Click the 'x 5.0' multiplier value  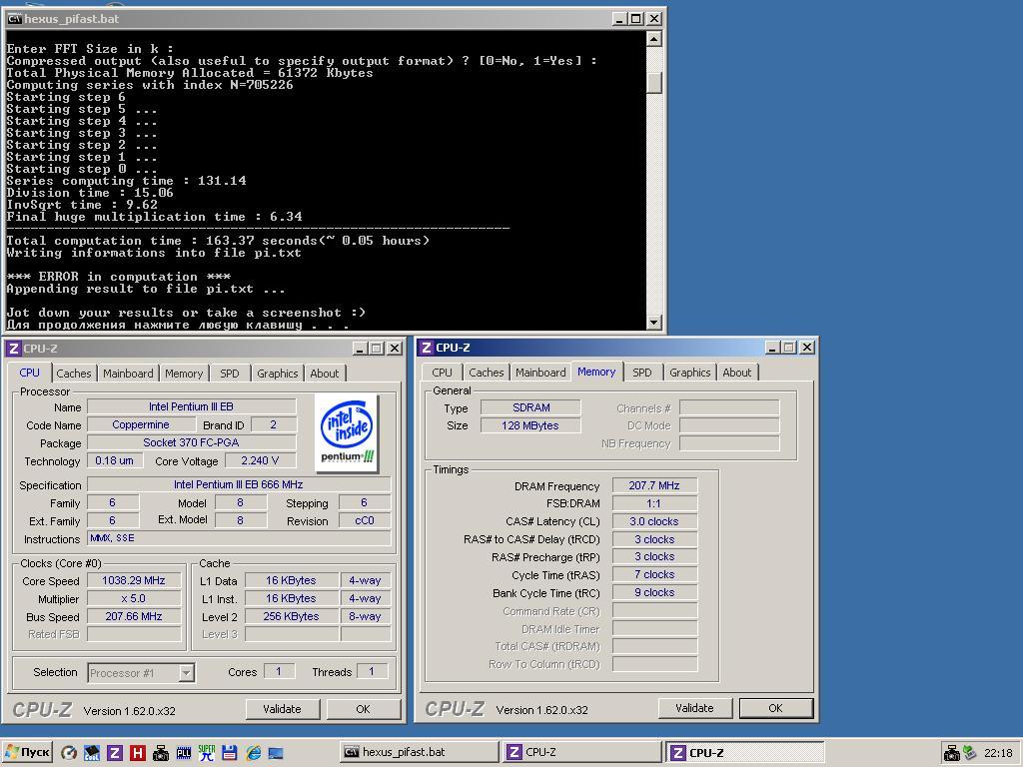[134, 599]
